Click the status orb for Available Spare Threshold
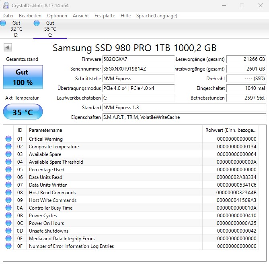Viewport: 269px width, 264px height. tap(8, 162)
